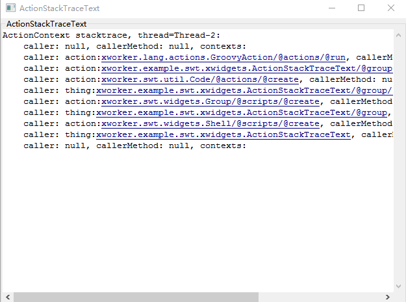406x302 pixels.
Task: Open the thing link below the Shell/@scripts/@create line
Action: click(224, 134)
